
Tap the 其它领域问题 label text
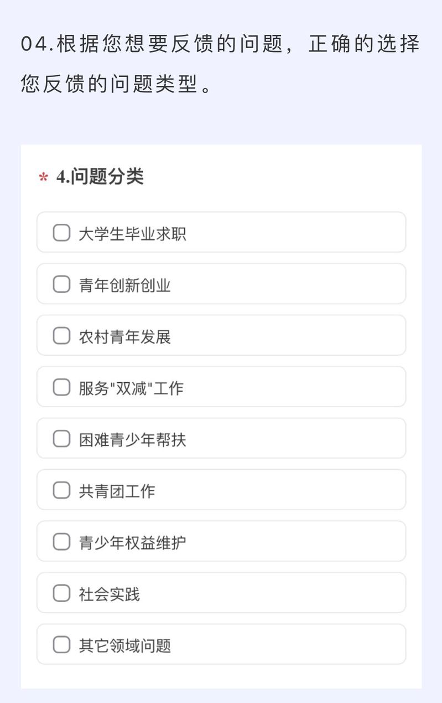124,645
